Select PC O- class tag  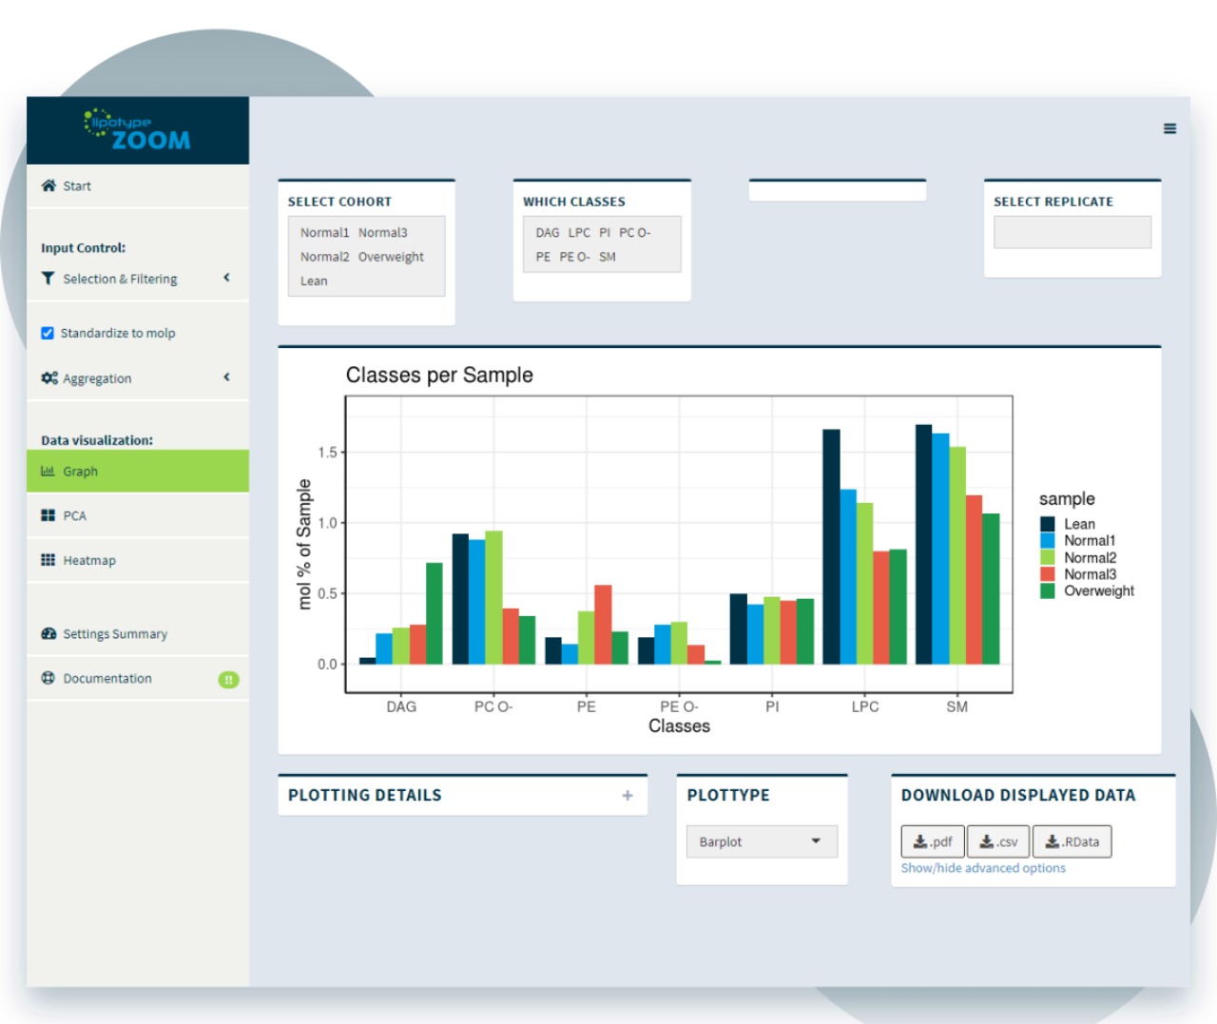(635, 232)
